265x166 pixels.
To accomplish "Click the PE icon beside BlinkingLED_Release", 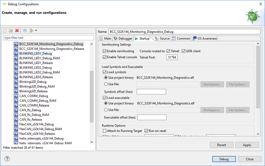I will tap(16, 91).
